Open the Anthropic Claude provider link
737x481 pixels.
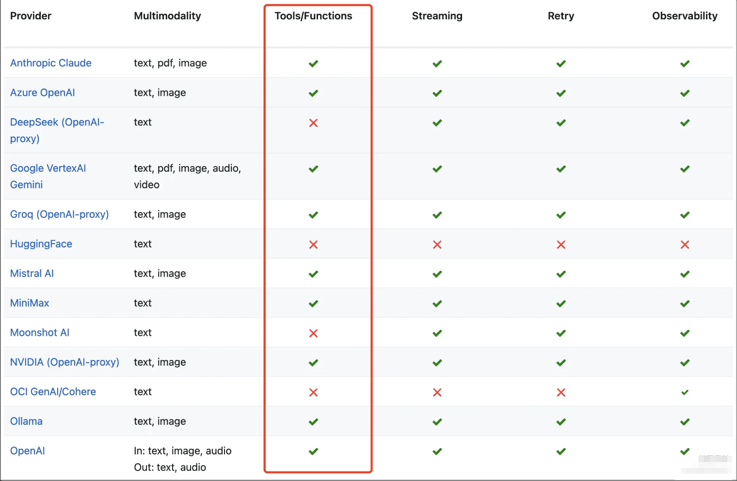(50, 63)
